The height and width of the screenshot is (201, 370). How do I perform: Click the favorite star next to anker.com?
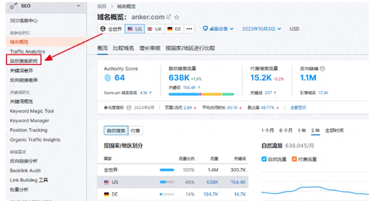pyautogui.click(x=177, y=17)
